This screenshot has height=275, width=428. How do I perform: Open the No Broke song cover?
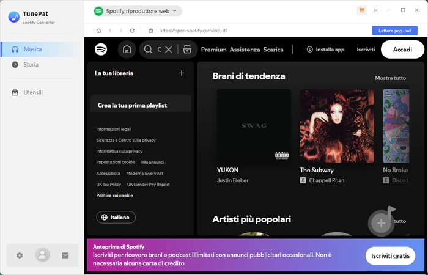pos(396,126)
